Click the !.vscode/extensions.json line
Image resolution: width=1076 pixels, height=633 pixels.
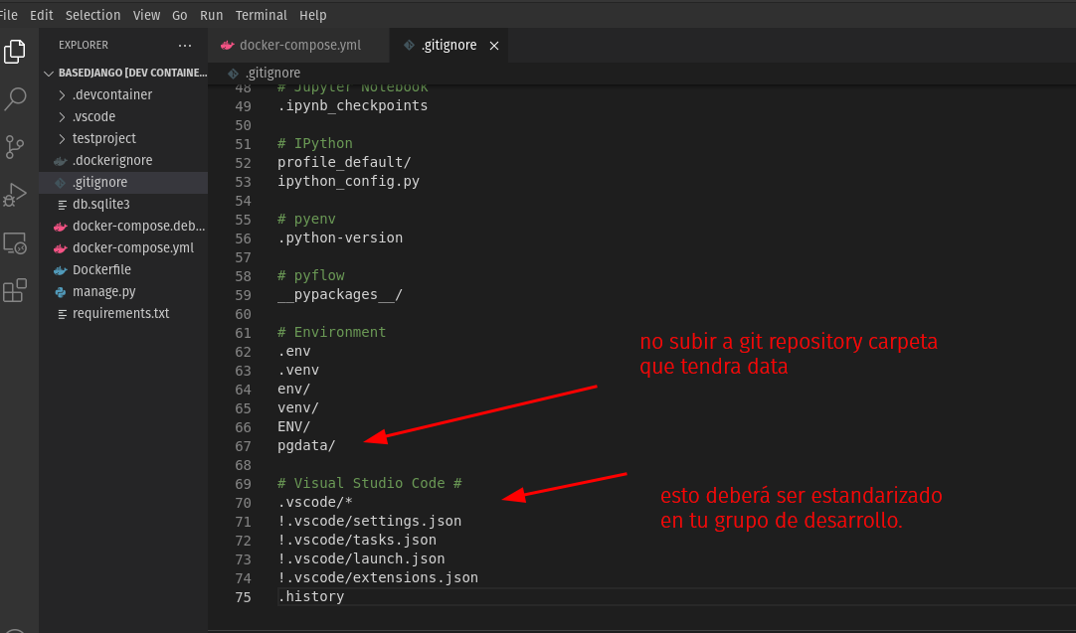[378, 577]
